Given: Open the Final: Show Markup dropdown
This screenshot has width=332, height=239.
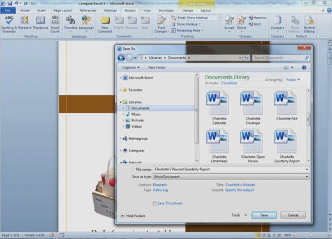Looking at the screenshot, I should [218, 18].
